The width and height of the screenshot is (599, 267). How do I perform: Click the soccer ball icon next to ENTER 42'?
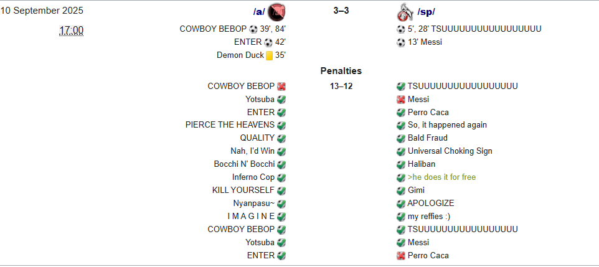[268, 42]
